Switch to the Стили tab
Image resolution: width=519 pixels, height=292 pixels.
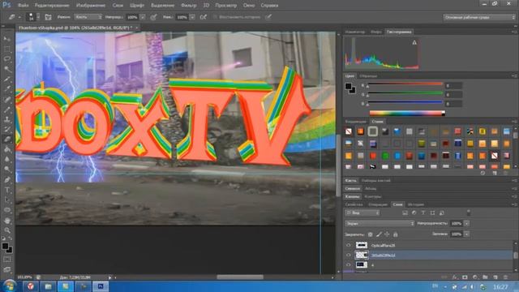(377, 122)
